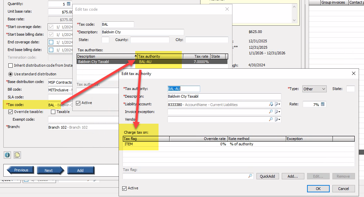Go to Next wizard step
The width and height of the screenshot is (364, 197).
pyautogui.click(x=50, y=170)
